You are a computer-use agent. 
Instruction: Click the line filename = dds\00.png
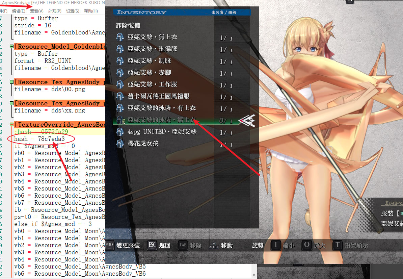[x=49, y=89]
